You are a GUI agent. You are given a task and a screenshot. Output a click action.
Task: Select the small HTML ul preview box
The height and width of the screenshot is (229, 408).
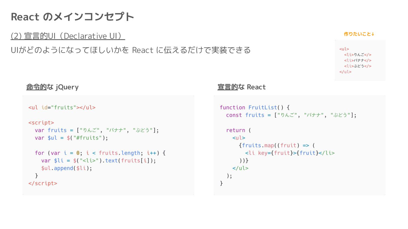tap(360, 60)
